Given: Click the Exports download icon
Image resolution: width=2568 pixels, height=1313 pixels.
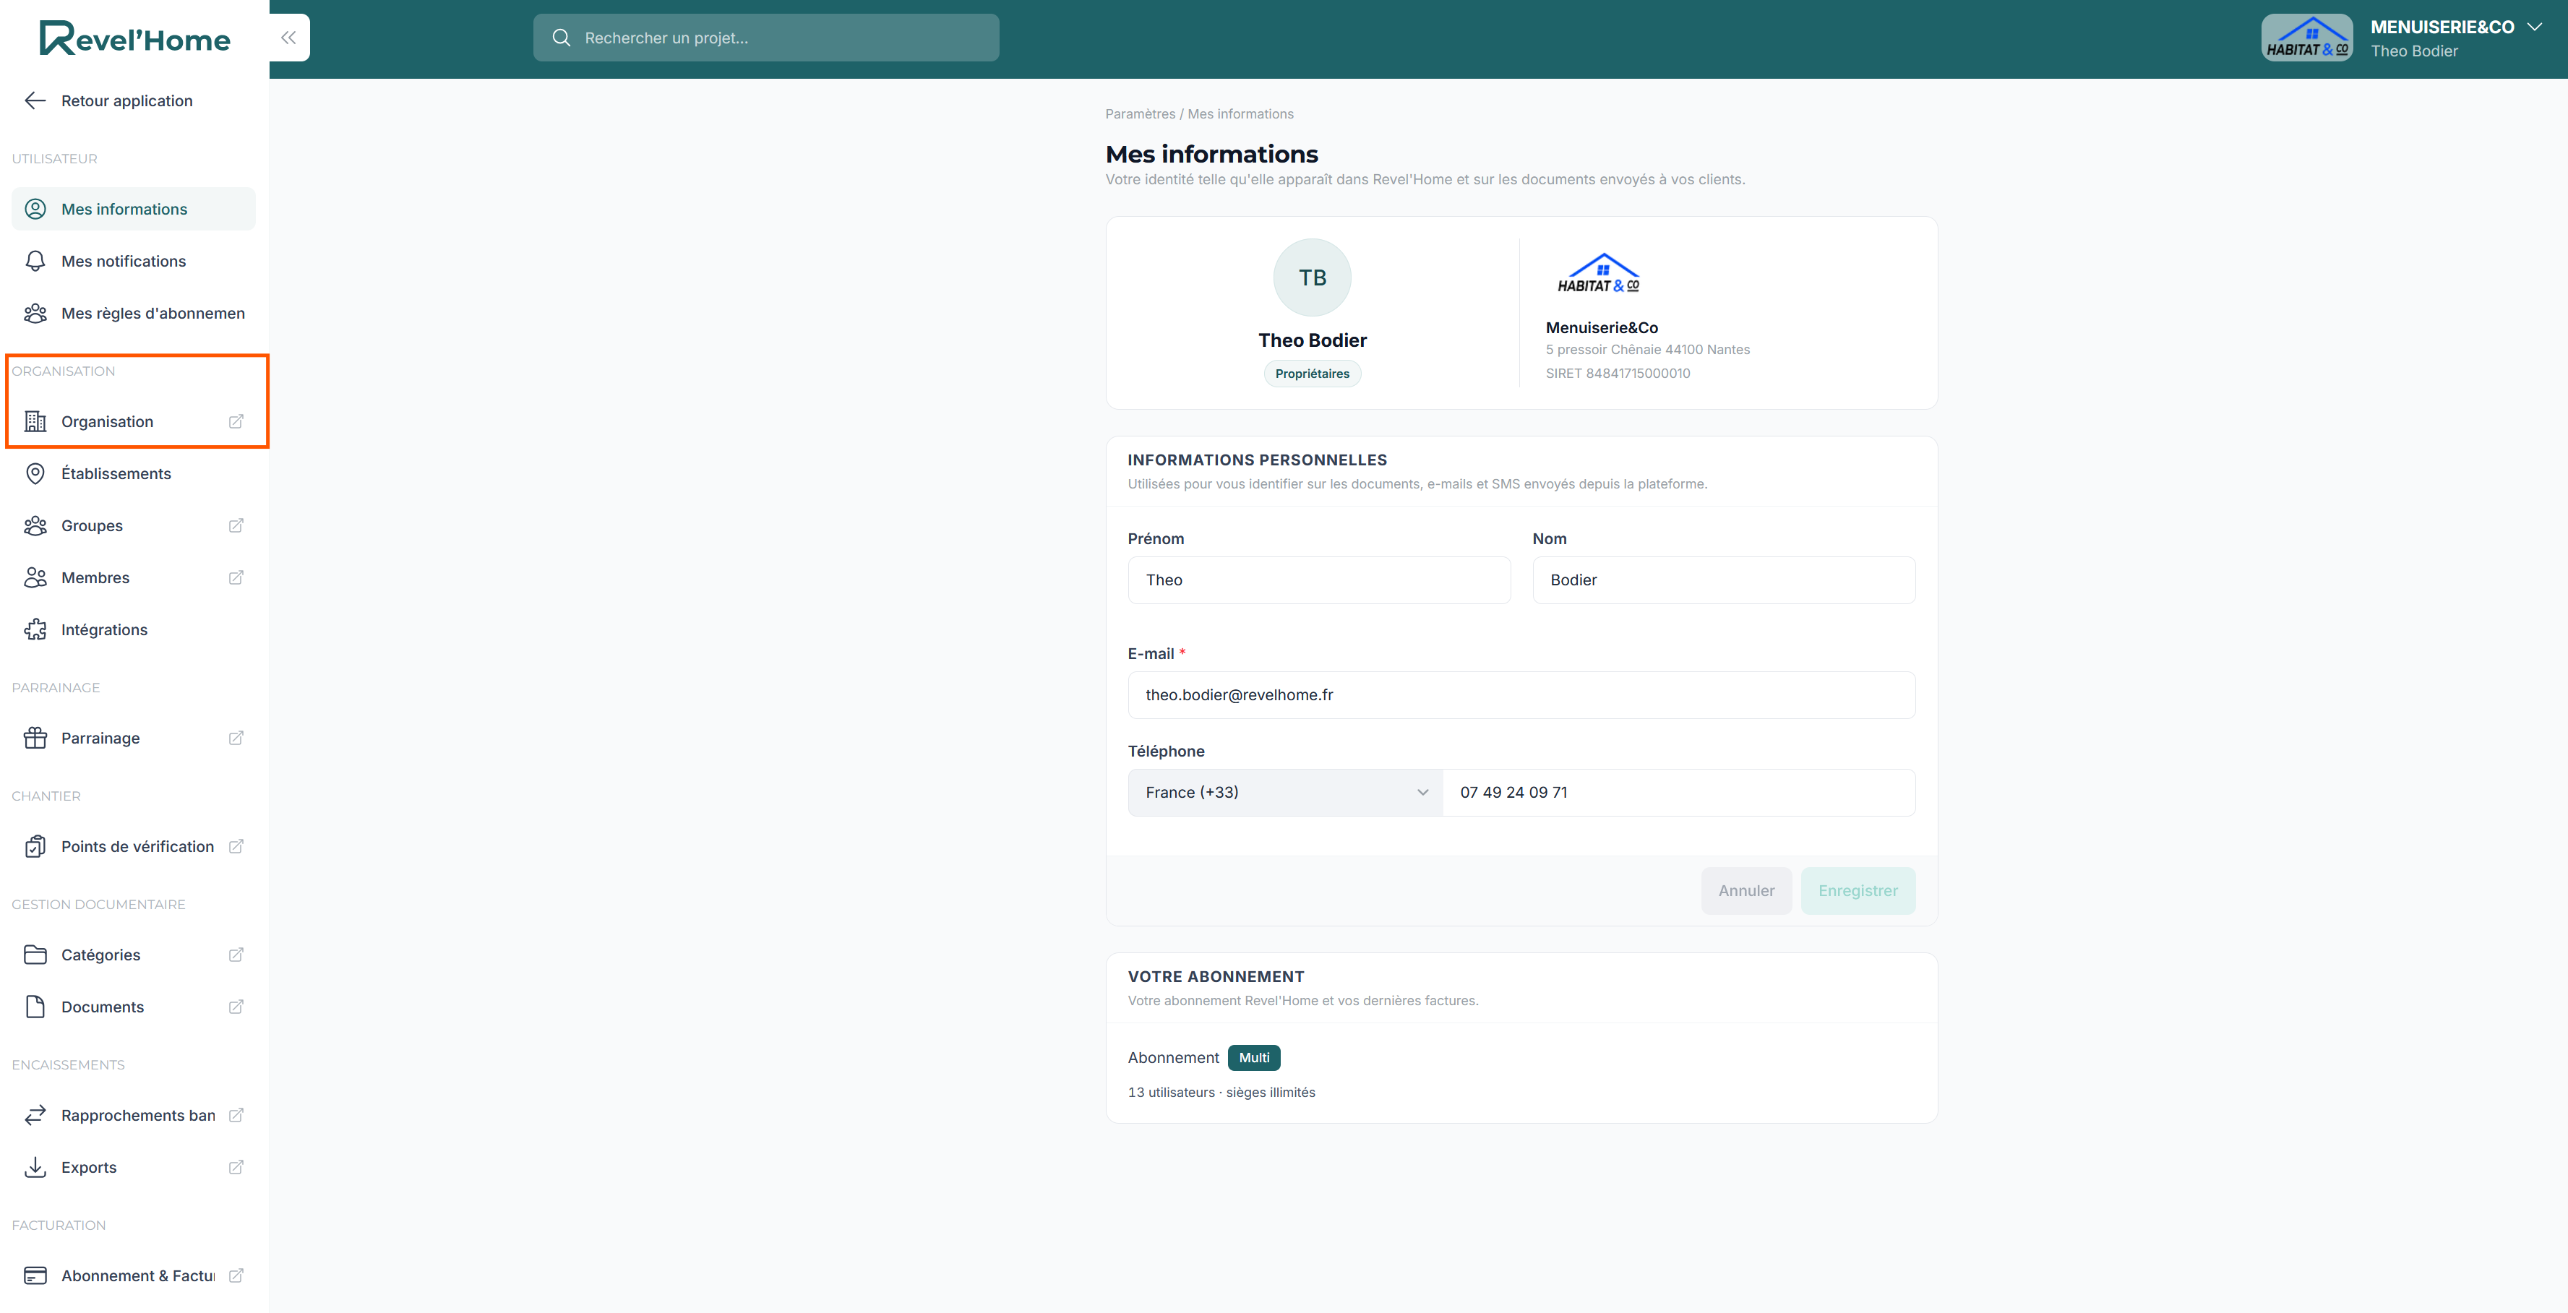Looking at the screenshot, I should (x=35, y=1168).
